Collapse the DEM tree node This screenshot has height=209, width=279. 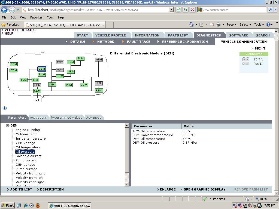(7, 126)
